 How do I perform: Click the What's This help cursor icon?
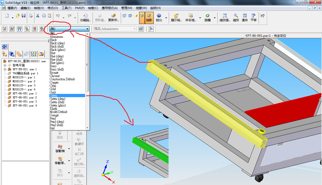click(262, 16)
